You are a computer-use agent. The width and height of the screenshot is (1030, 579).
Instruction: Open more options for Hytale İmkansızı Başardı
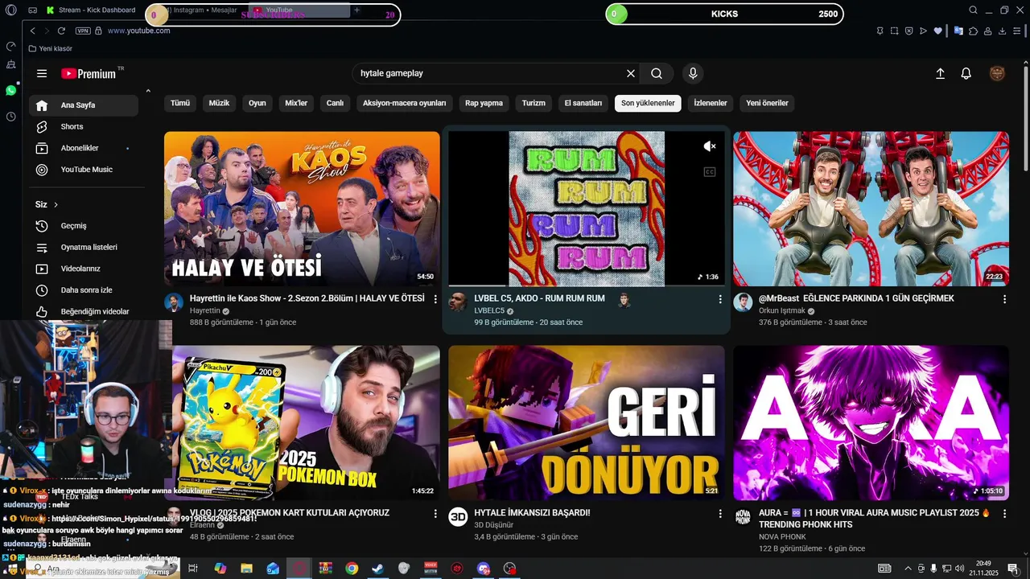[x=720, y=513]
